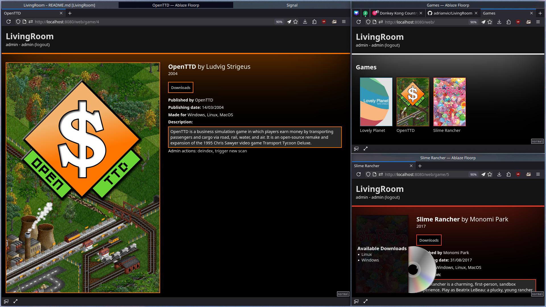
Task: Click the 90% zoom indicator in Games window
Action: click(x=473, y=22)
